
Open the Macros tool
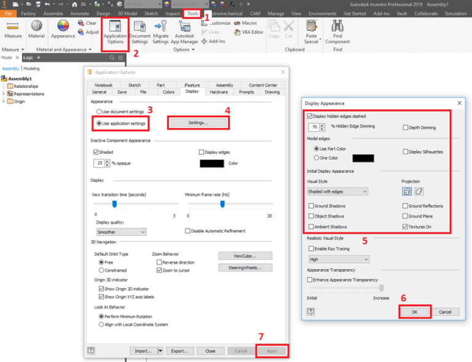(245, 23)
